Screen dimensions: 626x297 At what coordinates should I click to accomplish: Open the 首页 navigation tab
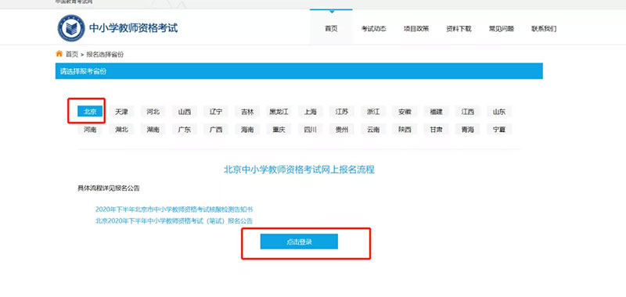331,29
